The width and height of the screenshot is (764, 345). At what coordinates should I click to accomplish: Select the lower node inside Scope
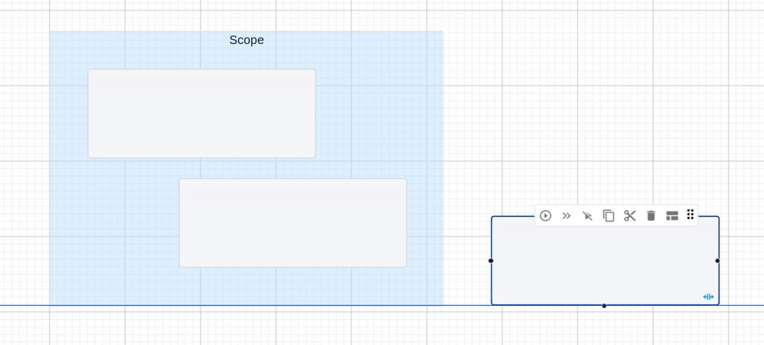coord(293,223)
